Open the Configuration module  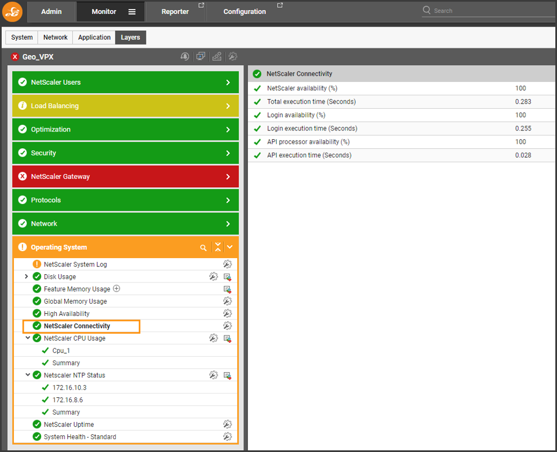point(245,12)
